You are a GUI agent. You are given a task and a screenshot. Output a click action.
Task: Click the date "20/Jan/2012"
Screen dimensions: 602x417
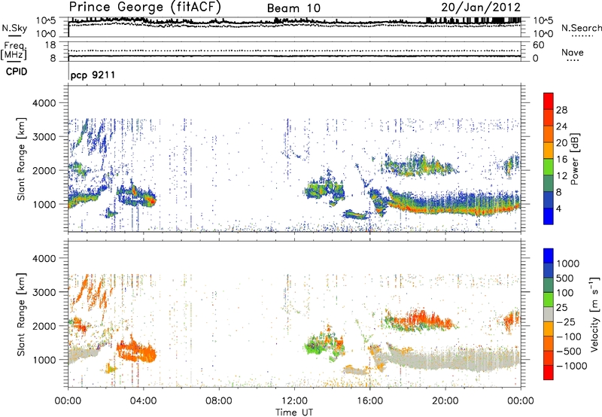pos(481,8)
